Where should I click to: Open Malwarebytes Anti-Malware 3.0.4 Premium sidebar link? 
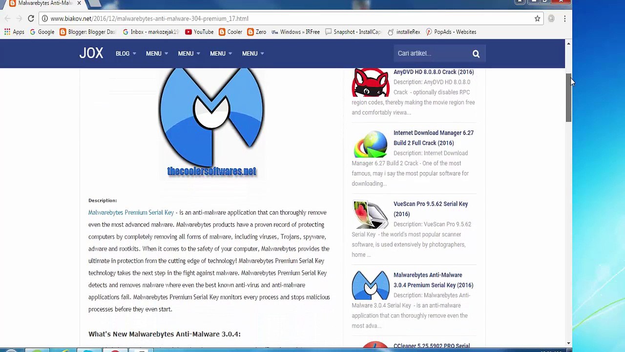tap(433, 280)
